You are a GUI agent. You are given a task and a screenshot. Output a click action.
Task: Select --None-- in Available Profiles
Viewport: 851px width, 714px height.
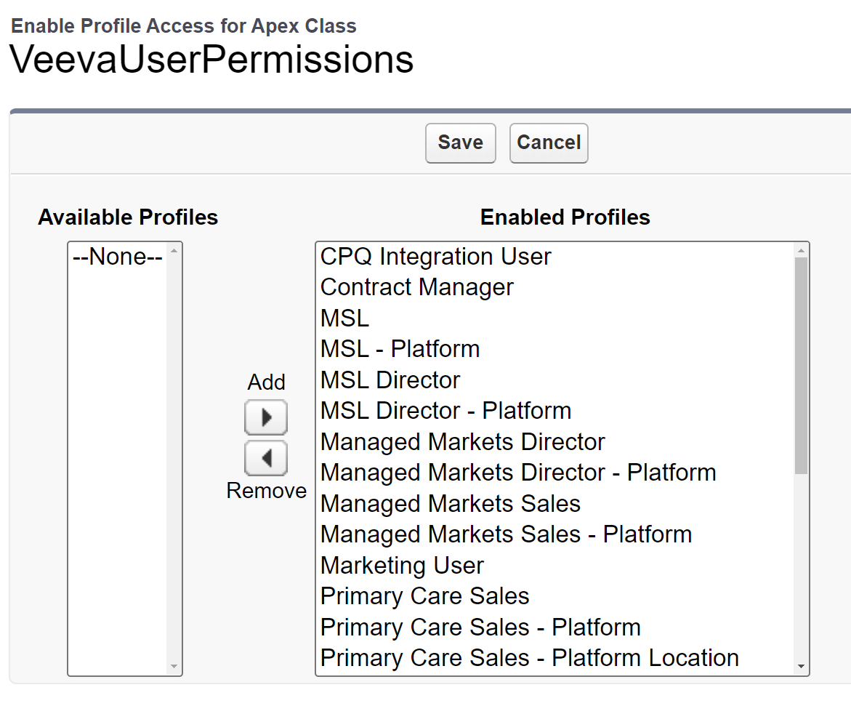[x=118, y=257]
